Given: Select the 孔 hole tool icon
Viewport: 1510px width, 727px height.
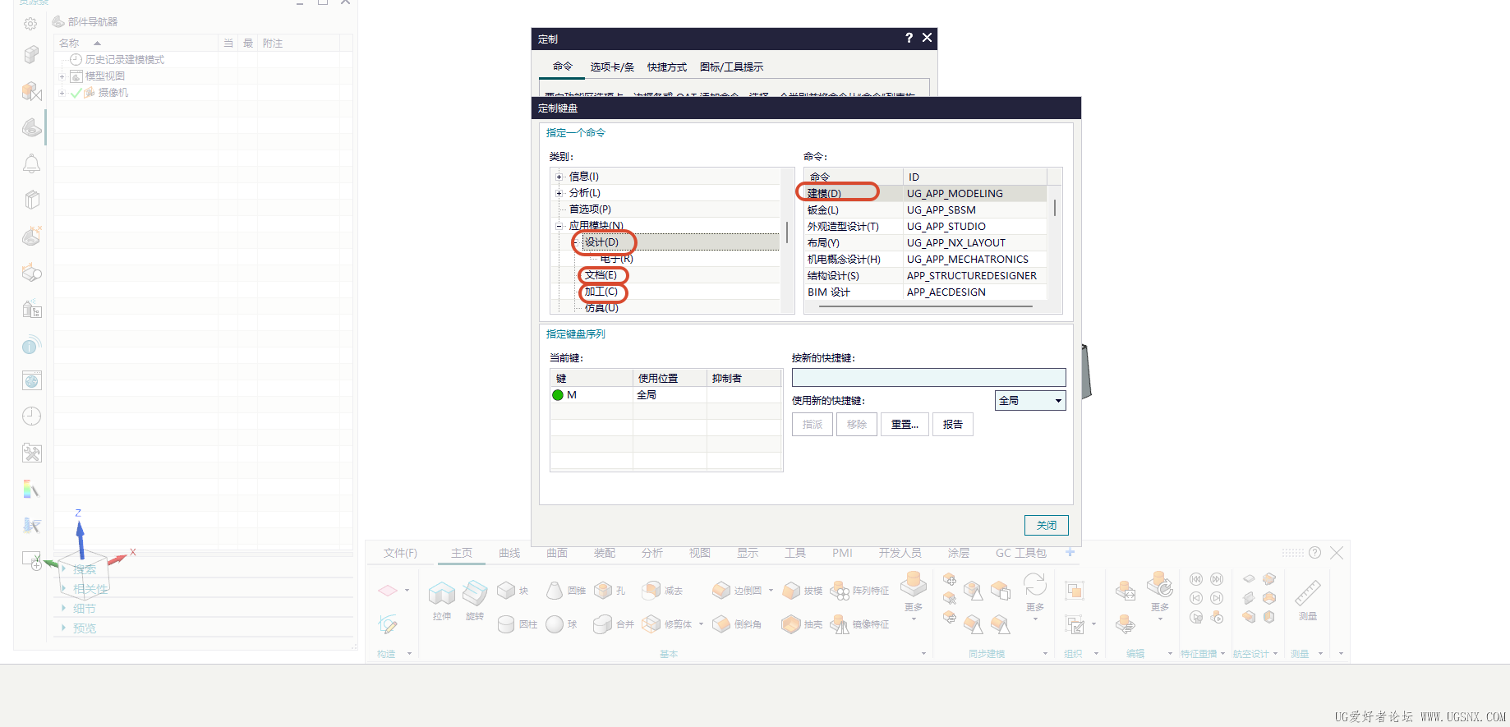Looking at the screenshot, I should pyautogui.click(x=604, y=590).
